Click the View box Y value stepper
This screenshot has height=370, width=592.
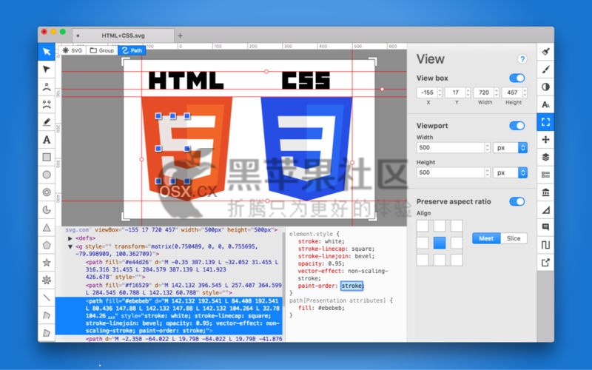[x=468, y=92]
